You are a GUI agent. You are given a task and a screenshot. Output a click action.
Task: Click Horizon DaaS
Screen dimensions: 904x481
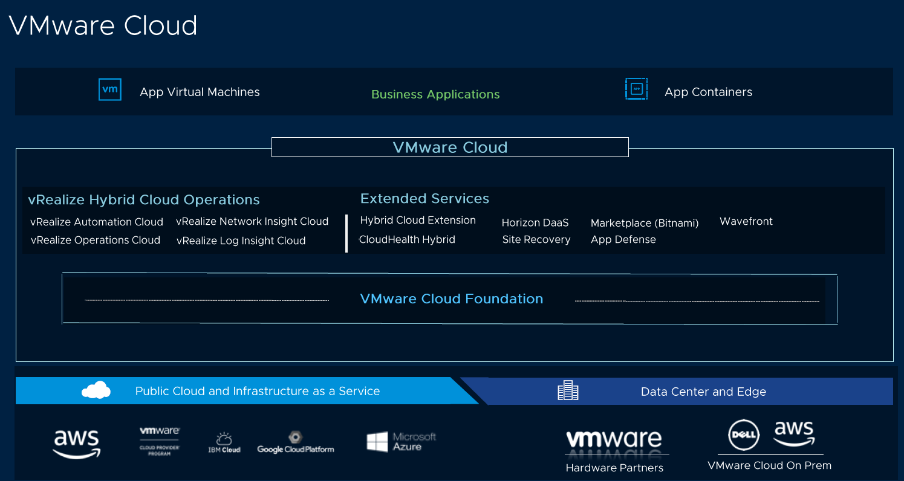click(535, 223)
